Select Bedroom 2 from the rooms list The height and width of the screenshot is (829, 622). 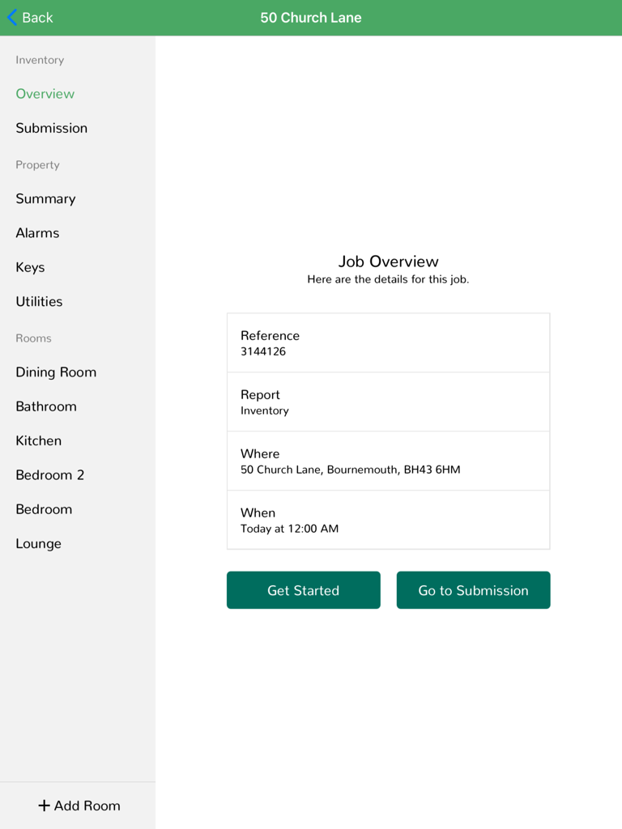49,475
